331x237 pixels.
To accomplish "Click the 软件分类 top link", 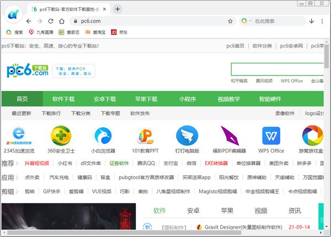I will [x=262, y=46].
